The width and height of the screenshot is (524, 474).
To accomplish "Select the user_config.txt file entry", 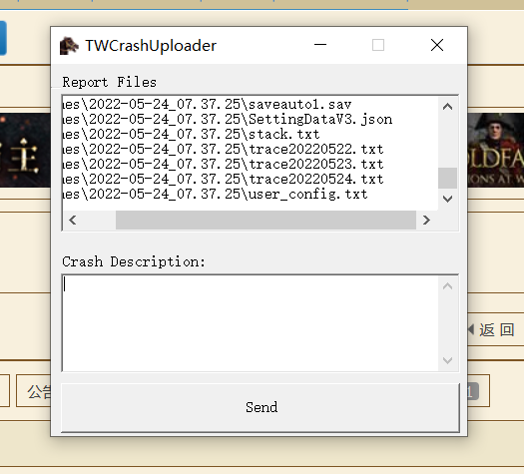I will 216,194.
